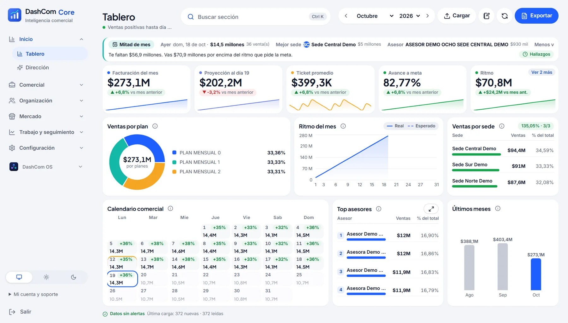Click the Sede Central Demo badge icon
The width and height of the screenshot is (568, 323).
point(306,44)
